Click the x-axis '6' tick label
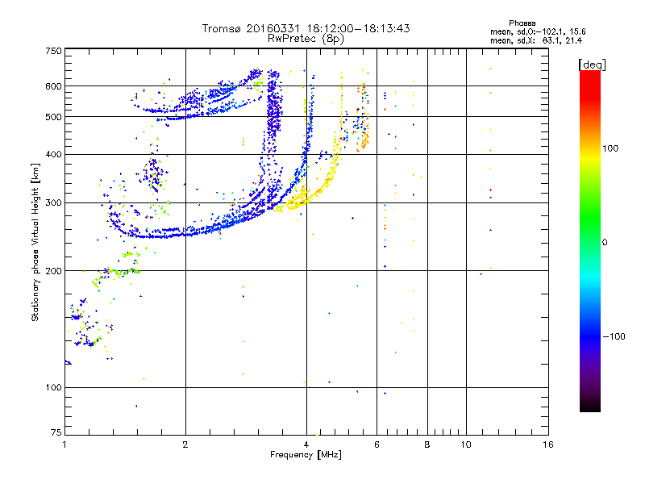 377,444
